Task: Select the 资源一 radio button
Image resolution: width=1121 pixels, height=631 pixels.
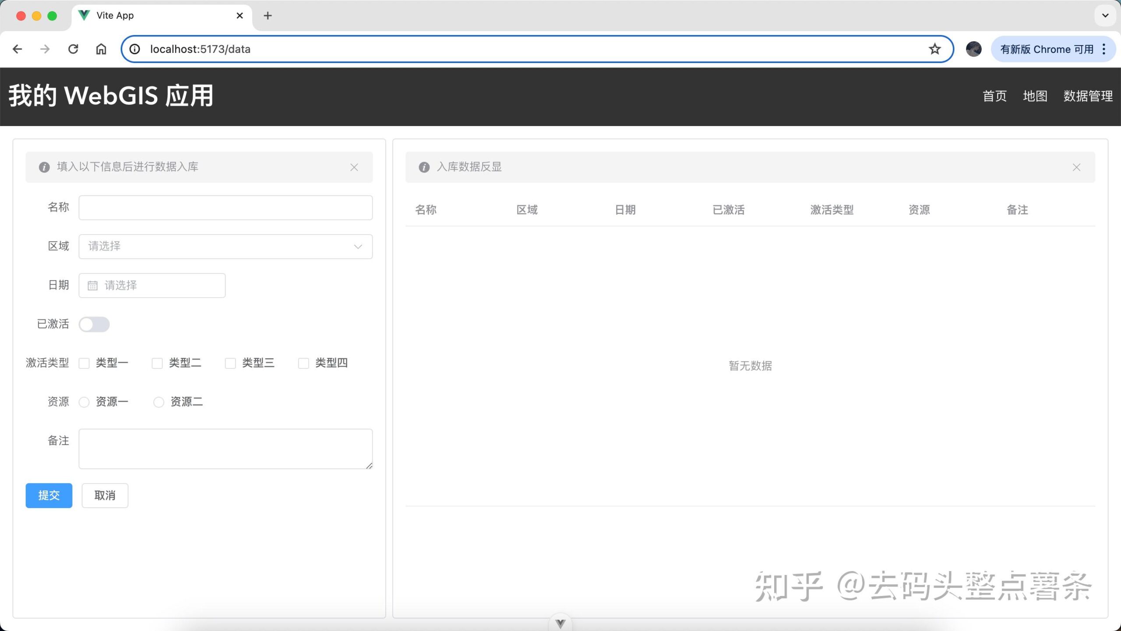Action: (x=84, y=402)
